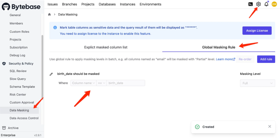Click the OW user avatar
Viewport: 280px width, 138px height.
click(274, 4)
